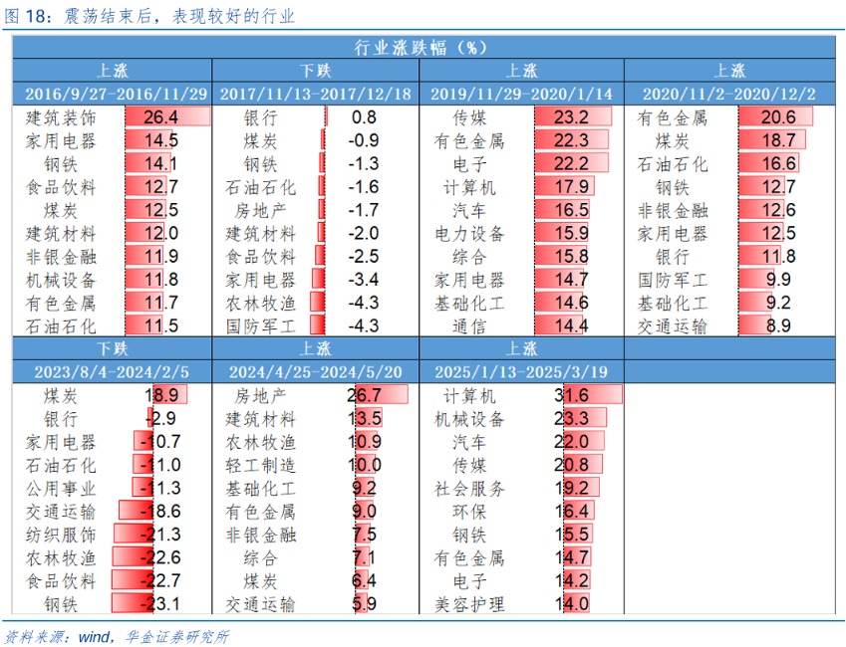Select the 2025/1/13-2025/3/19 date range header
The height and width of the screenshot is (647, 846).
click(521, 372)
